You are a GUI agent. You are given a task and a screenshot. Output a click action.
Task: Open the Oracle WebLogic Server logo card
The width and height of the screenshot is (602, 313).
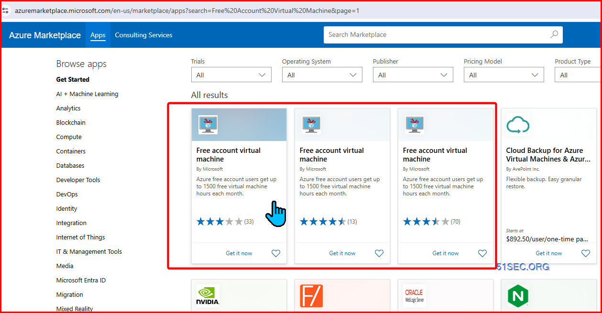(415, 296)
